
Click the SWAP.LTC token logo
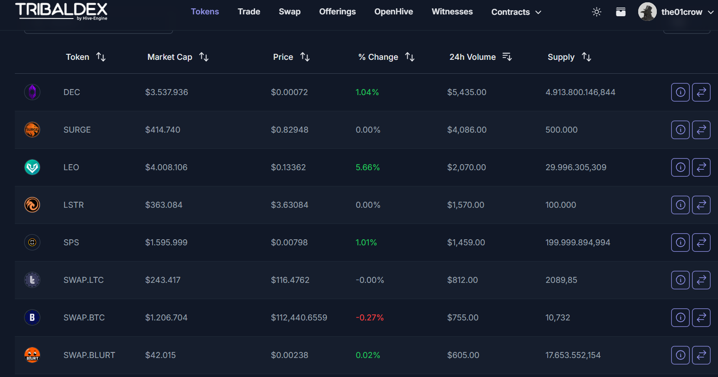click(x=32, y=280)
